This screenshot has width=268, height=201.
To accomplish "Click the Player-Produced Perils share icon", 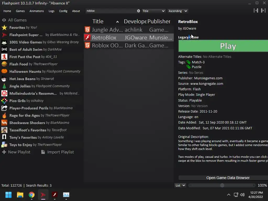I will (x=4, y=108).
